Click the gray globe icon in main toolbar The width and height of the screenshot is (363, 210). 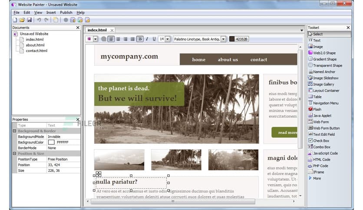[x=66, y=20]
